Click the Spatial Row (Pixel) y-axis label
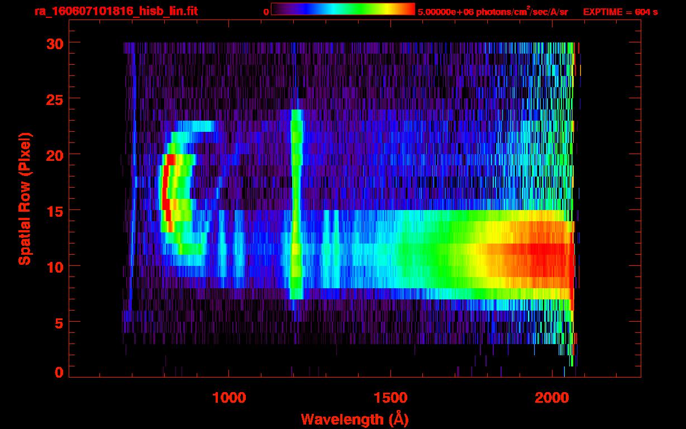Viewport: 686px width, 429px height. (x=25, y=199)
